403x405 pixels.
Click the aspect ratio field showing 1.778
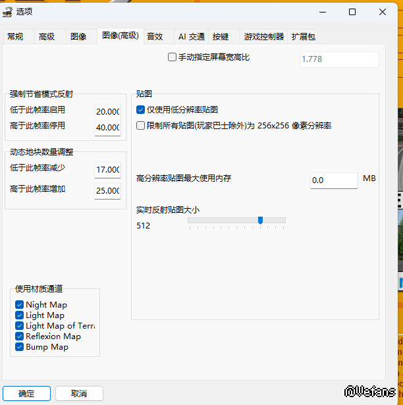[x=339, y=59]
